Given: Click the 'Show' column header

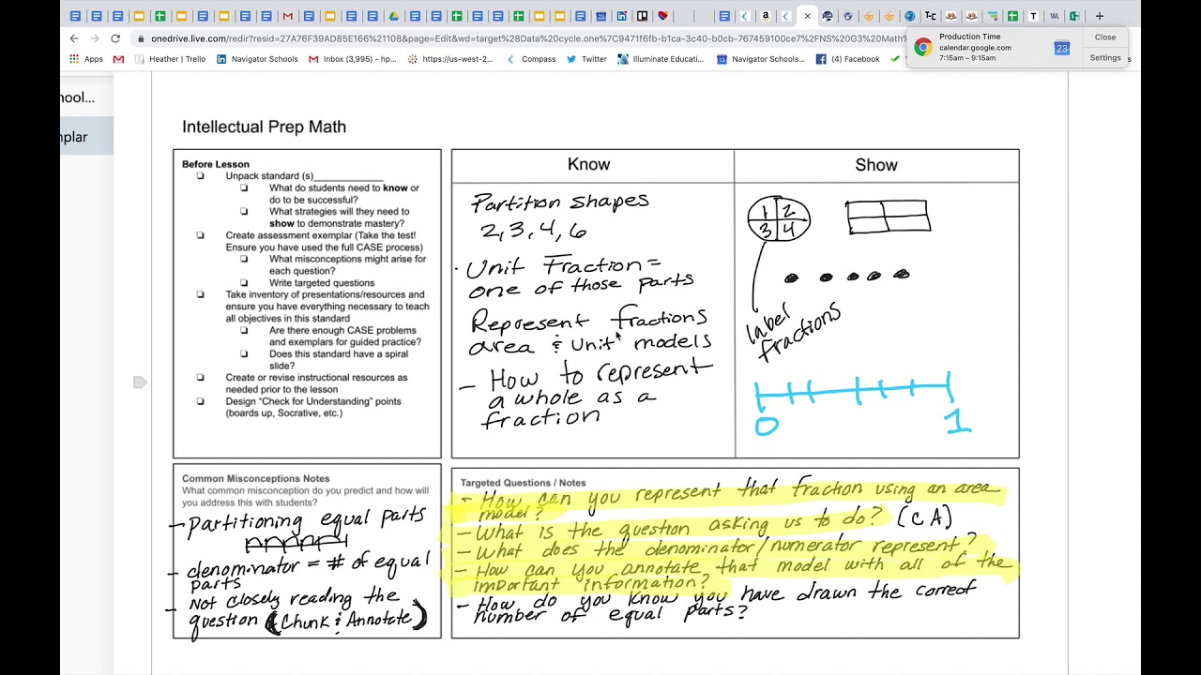Looking at the screenshot, I should click(x=875, y=165).
